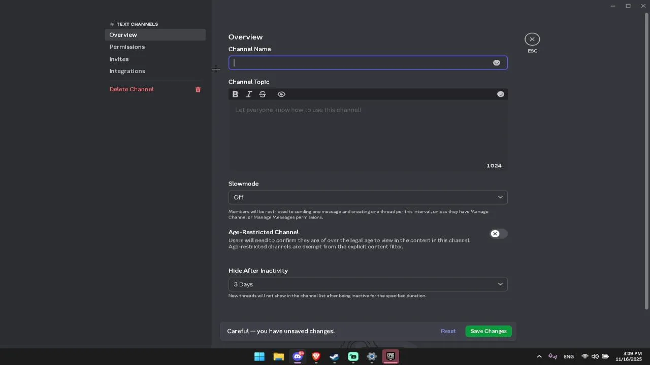The width and height of the screenshot is (650, 365).
Task: Show hidden system tray icons
Action: (539, 356)
